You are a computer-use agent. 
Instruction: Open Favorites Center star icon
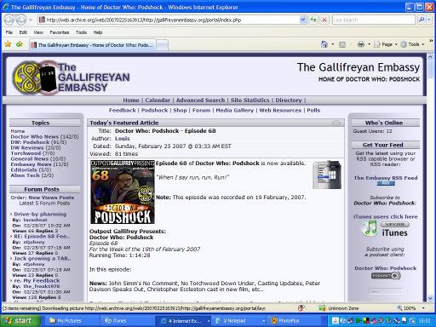[8, 44]
